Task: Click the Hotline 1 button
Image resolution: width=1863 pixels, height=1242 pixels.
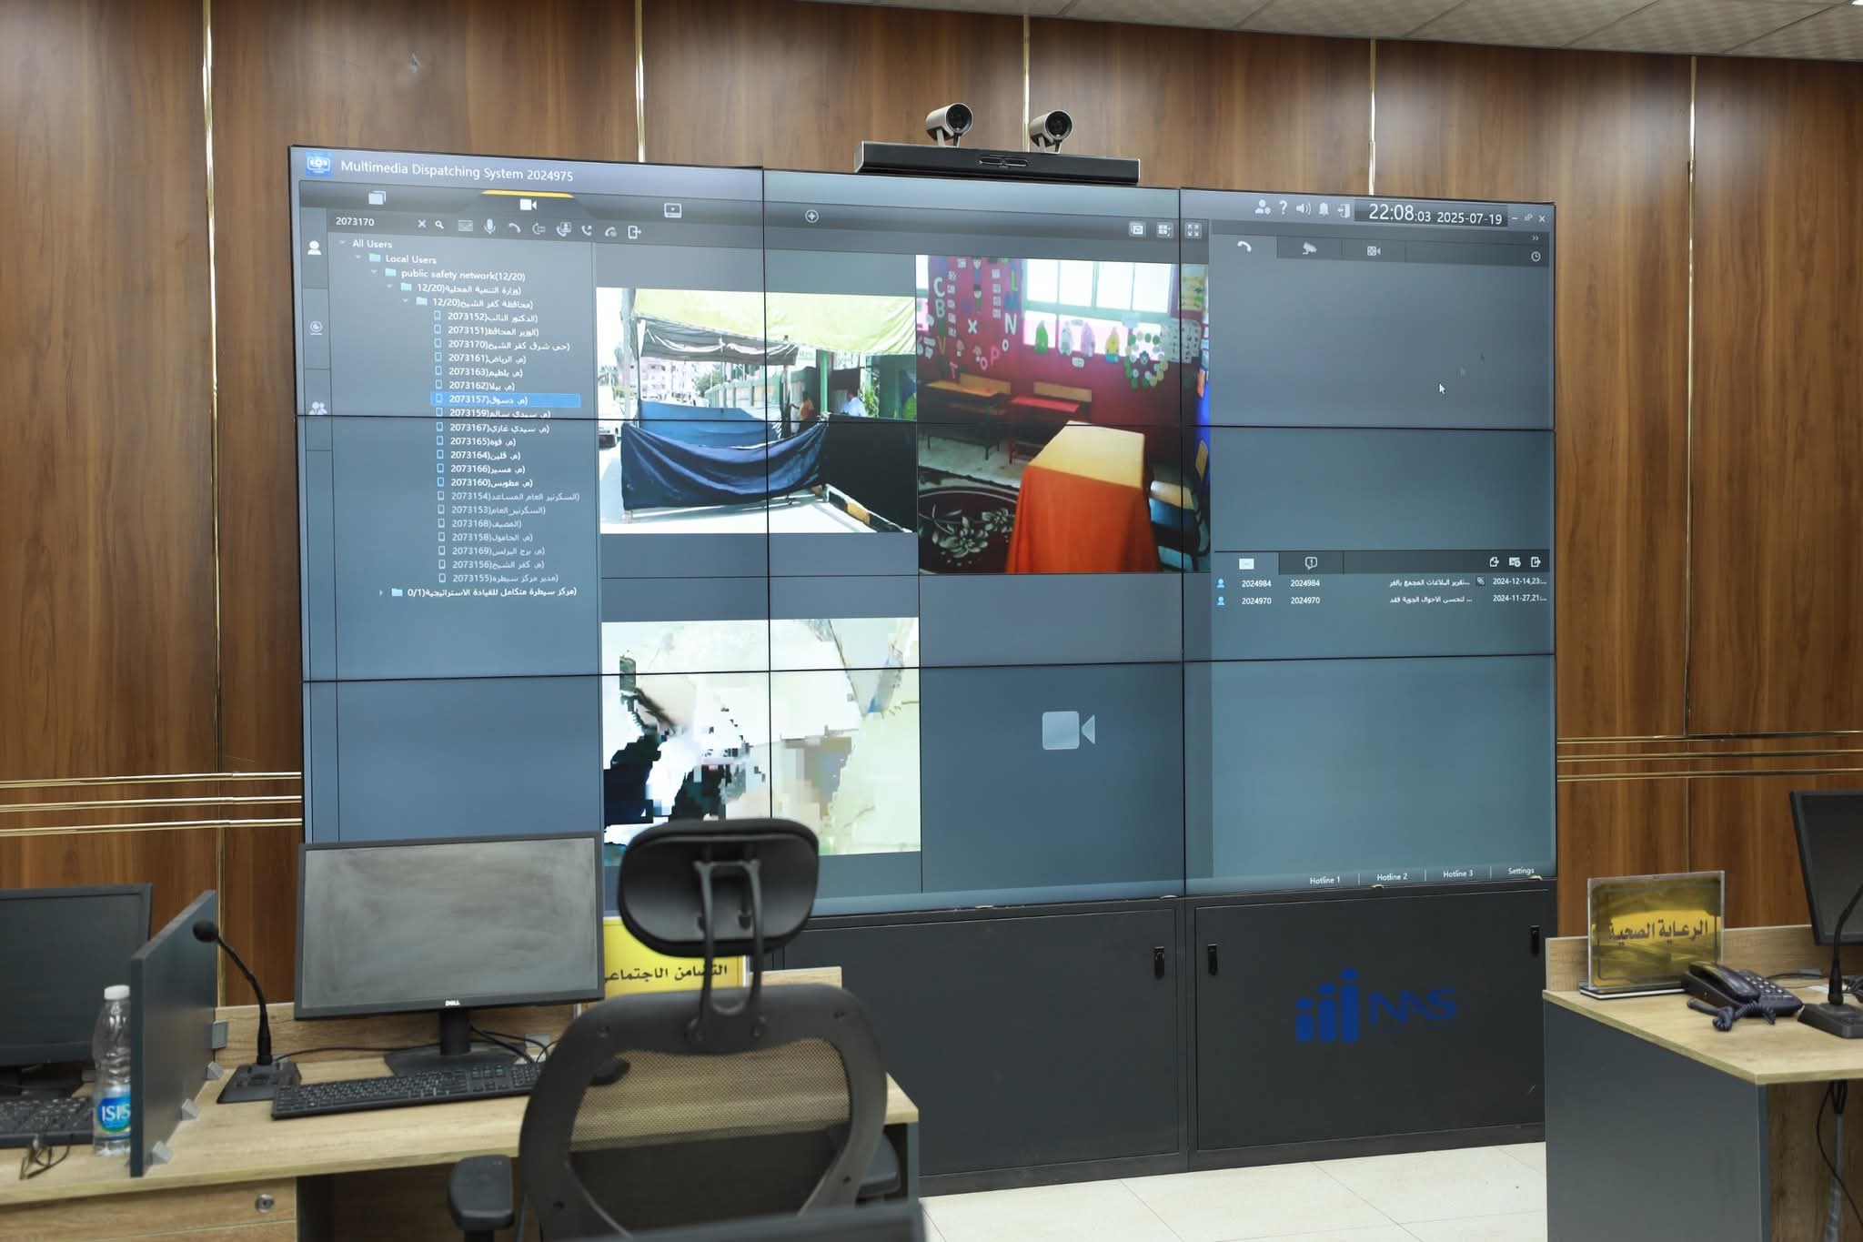Action: point(1324,880)
